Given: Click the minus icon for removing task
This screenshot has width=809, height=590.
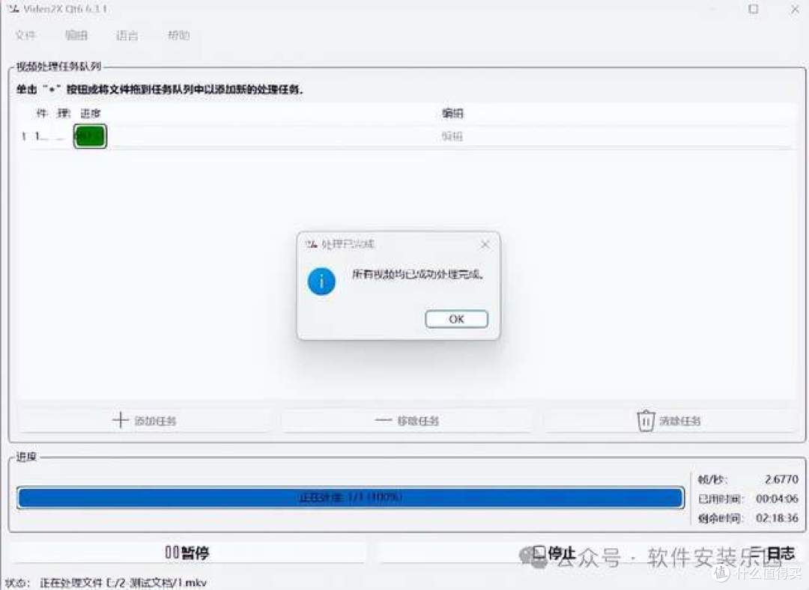Looking at the screenshot, I should [x=383, y=421].
